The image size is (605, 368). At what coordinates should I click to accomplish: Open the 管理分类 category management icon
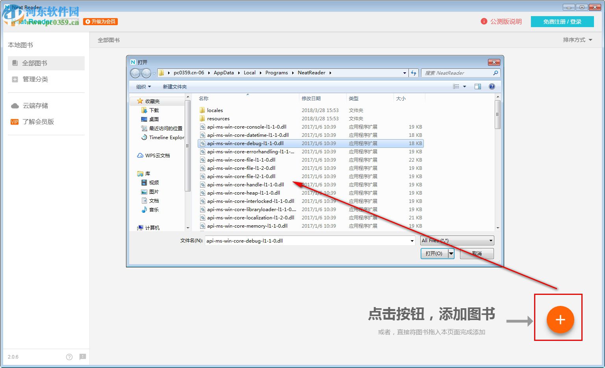click(x=15, y=79)
